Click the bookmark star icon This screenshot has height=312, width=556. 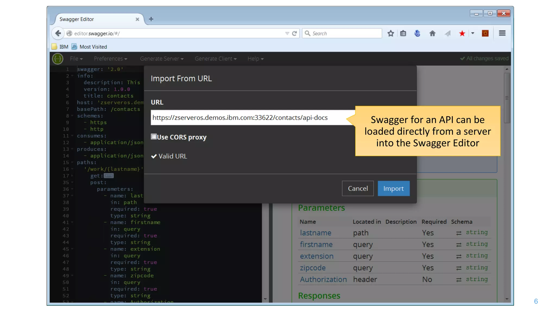pyautogui.click(x=391, y=33)
